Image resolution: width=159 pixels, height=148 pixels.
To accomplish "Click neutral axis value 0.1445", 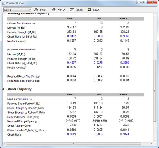I will click(125, 41).
